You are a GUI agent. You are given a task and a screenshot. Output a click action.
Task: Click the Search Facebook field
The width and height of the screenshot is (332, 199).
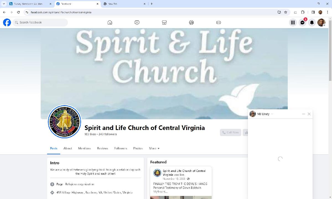[40, 23]
